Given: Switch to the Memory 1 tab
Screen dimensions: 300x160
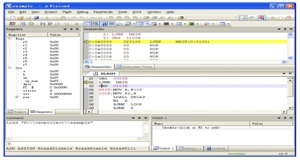Looking at the screenshot, I should click(190, 148).
